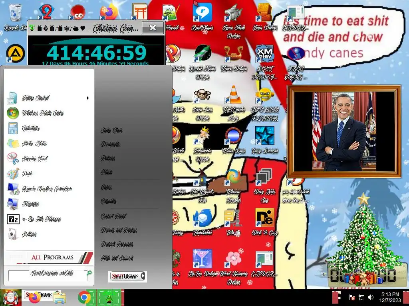Open Pictures from the Start menu

point(108,158)
